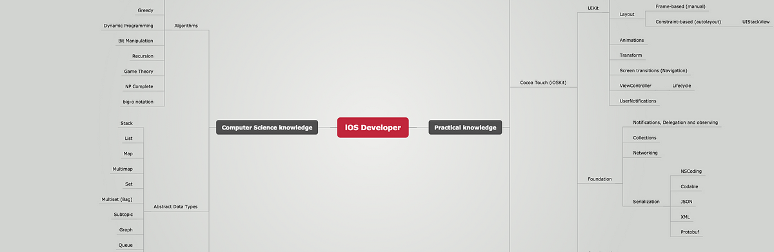Viewport: 774px width, 252px height.
Task: Select the Dynamic Programming subtopic
Action: pyautogui.click(x=128, y=26)
